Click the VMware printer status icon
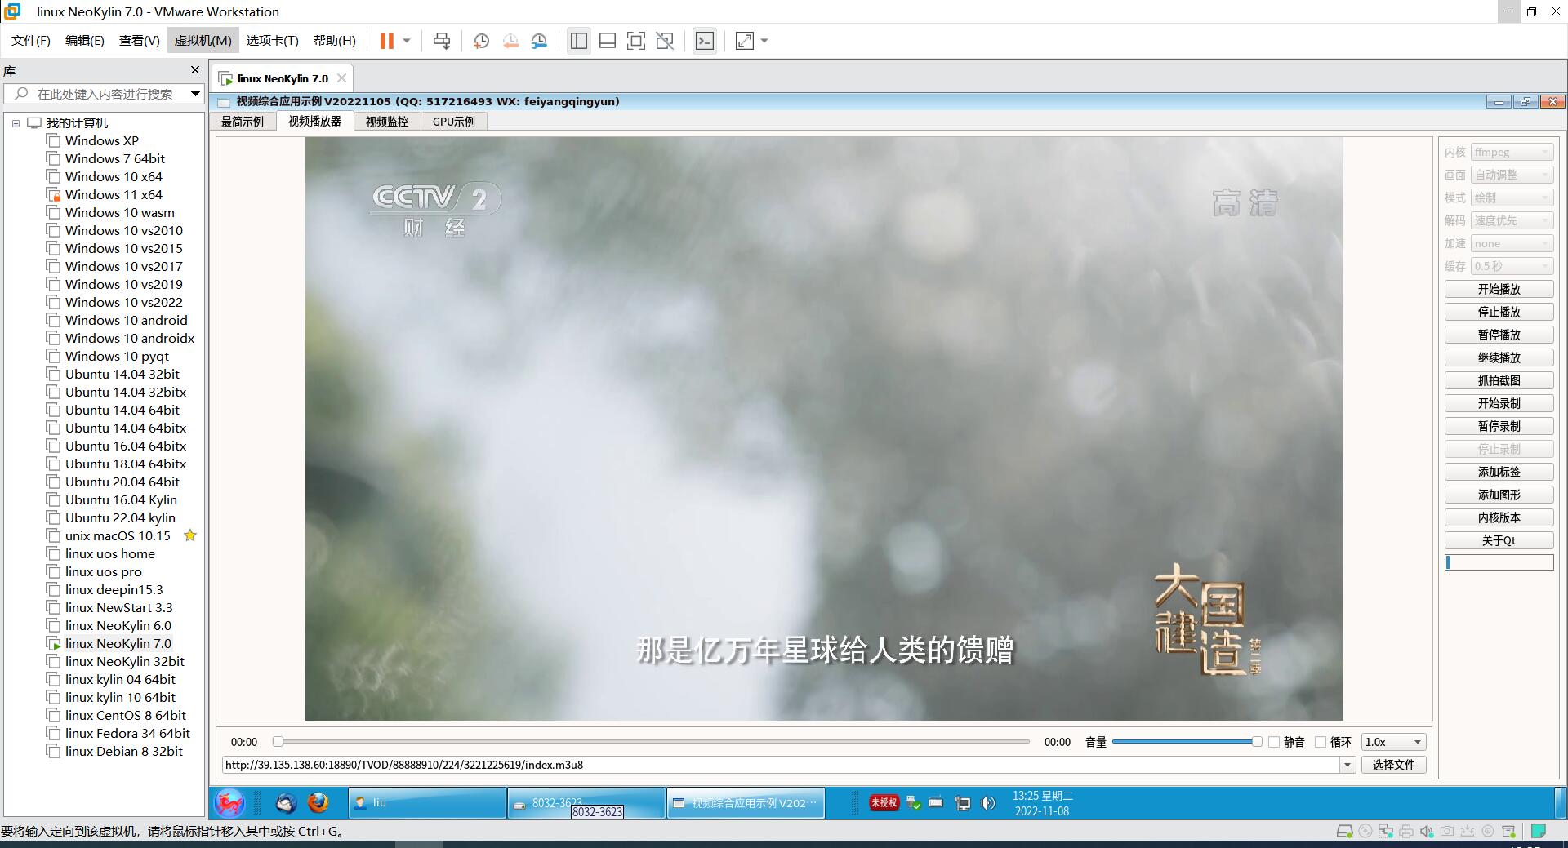 pyautogui.click(x=1406, y=832)
